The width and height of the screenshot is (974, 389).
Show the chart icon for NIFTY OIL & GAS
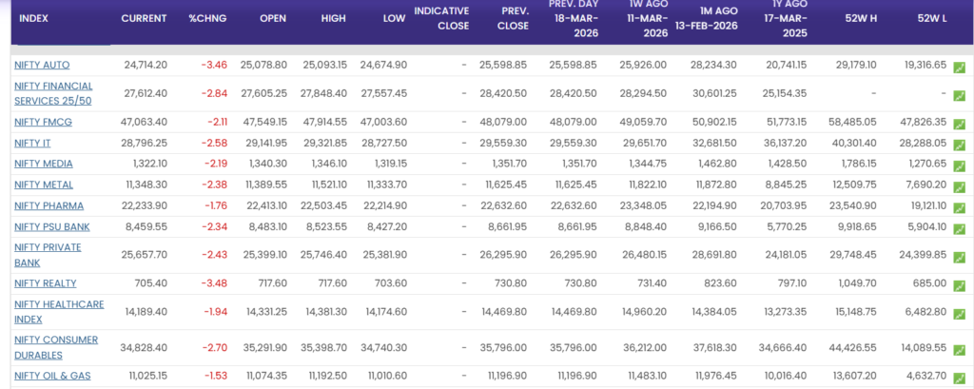pos(959,378)
